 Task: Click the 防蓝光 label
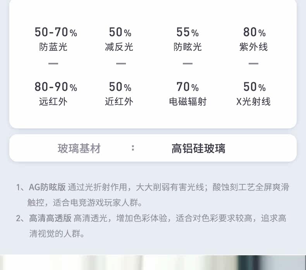[53, 47]
